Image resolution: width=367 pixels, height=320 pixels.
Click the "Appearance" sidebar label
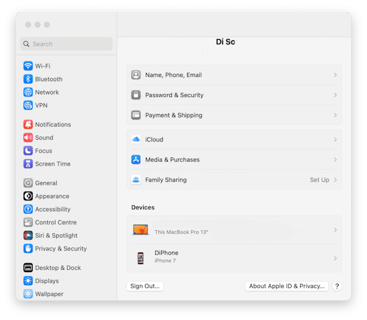tap(52, 196)
